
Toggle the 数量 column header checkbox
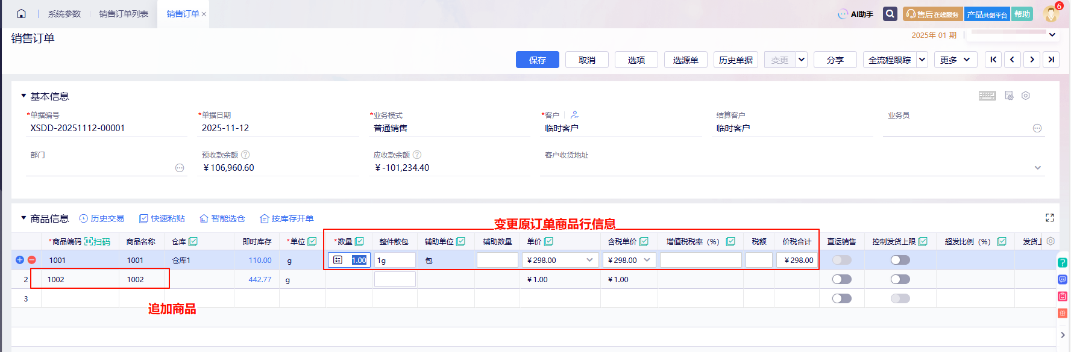tap(360, 241)
